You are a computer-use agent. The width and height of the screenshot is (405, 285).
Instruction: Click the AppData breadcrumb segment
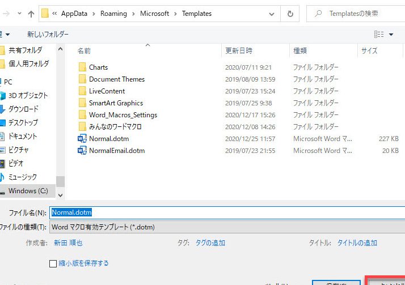[x=74, y=14]
